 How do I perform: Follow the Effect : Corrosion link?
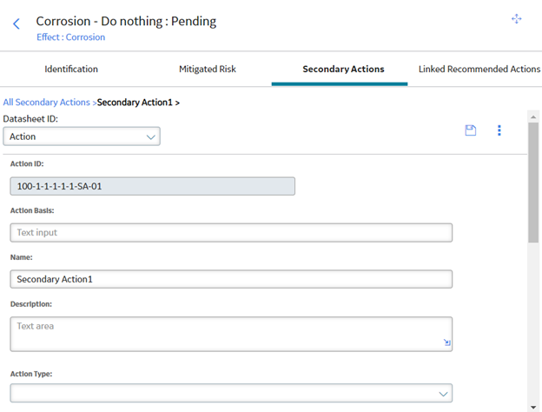pyautogui.click(x=71, y=37)
